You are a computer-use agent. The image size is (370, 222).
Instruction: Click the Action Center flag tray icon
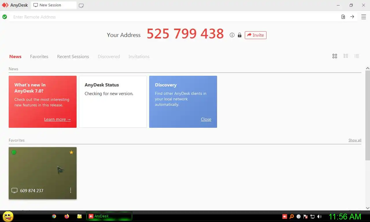[306, 216]
